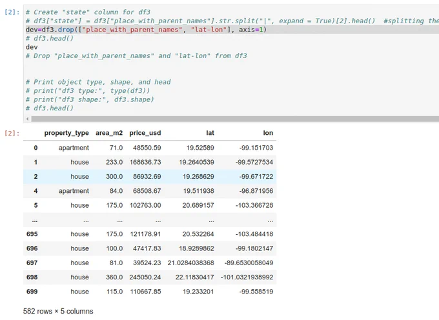This screenshot has width=439, height=320.
Task: Click the output cell prompt [2]:
Action: pos(12,133)
